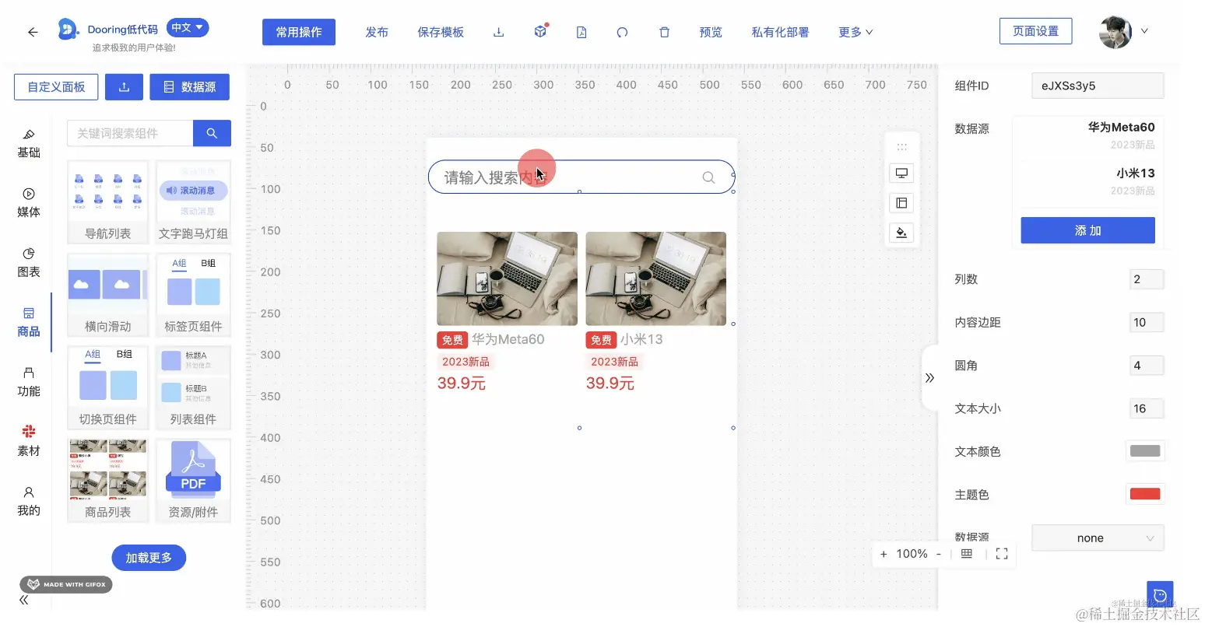1205x627 pixels.
Task: Zoom in with the plus icon
Action: tap(884, 554)
